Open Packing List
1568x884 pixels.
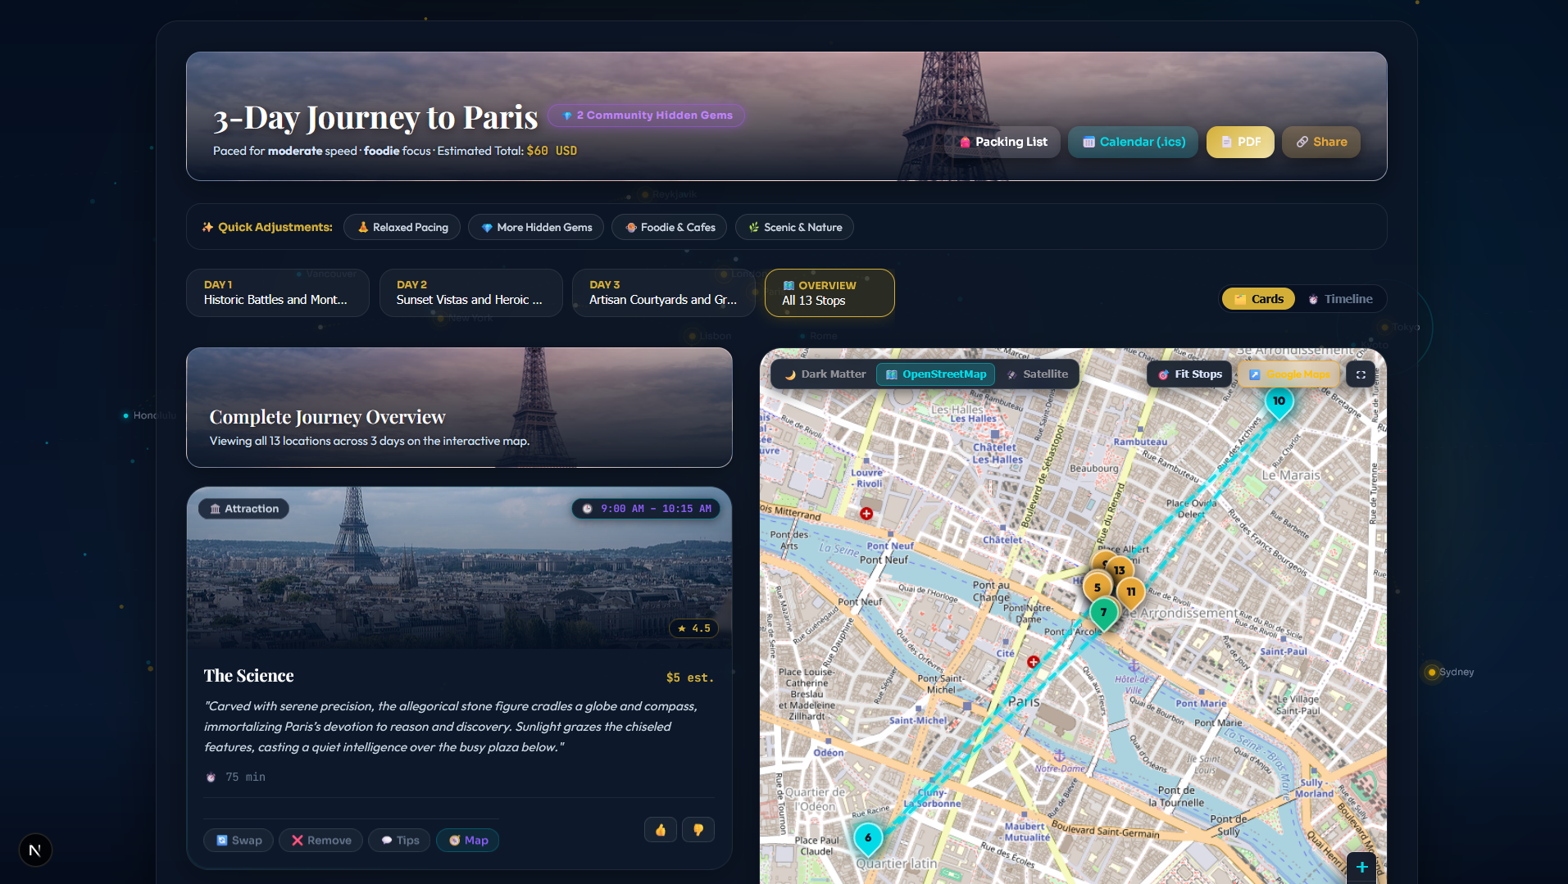[x=1003, y=142]
